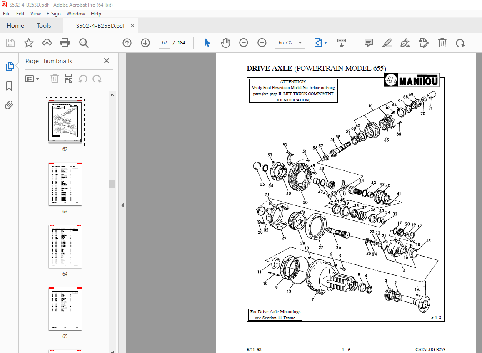Switch to the Home tab
Image resolution: width=482 pixels, height=353 pixels.
coord(15,26)
